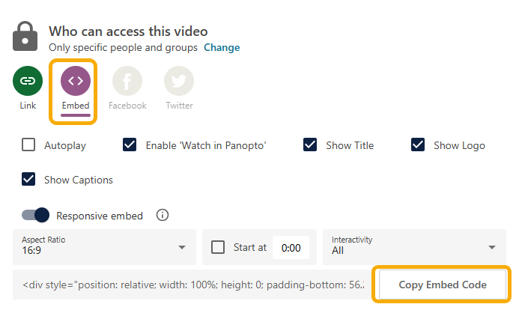Click the Change access link
This screenshot has height=310, width=516.
(222, 48)
